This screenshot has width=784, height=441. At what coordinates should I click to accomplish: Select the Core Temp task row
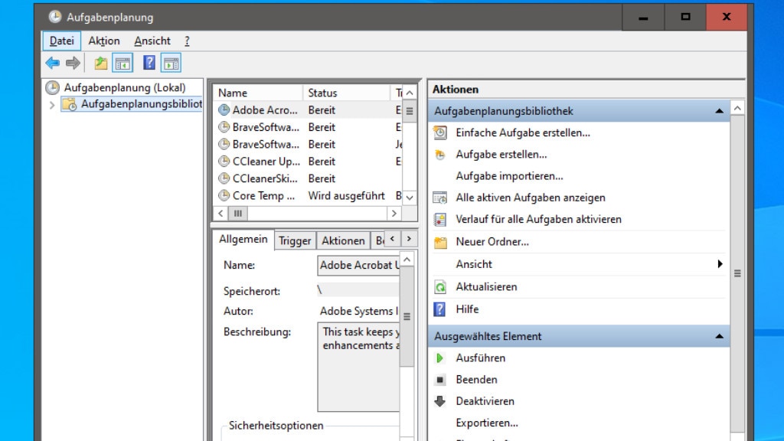263,196
